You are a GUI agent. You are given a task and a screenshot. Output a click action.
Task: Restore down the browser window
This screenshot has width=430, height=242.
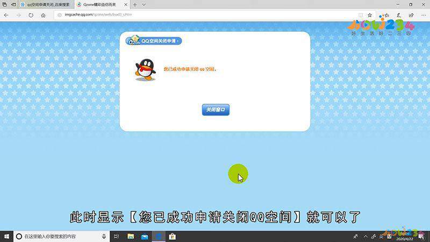tap(411, 5)
